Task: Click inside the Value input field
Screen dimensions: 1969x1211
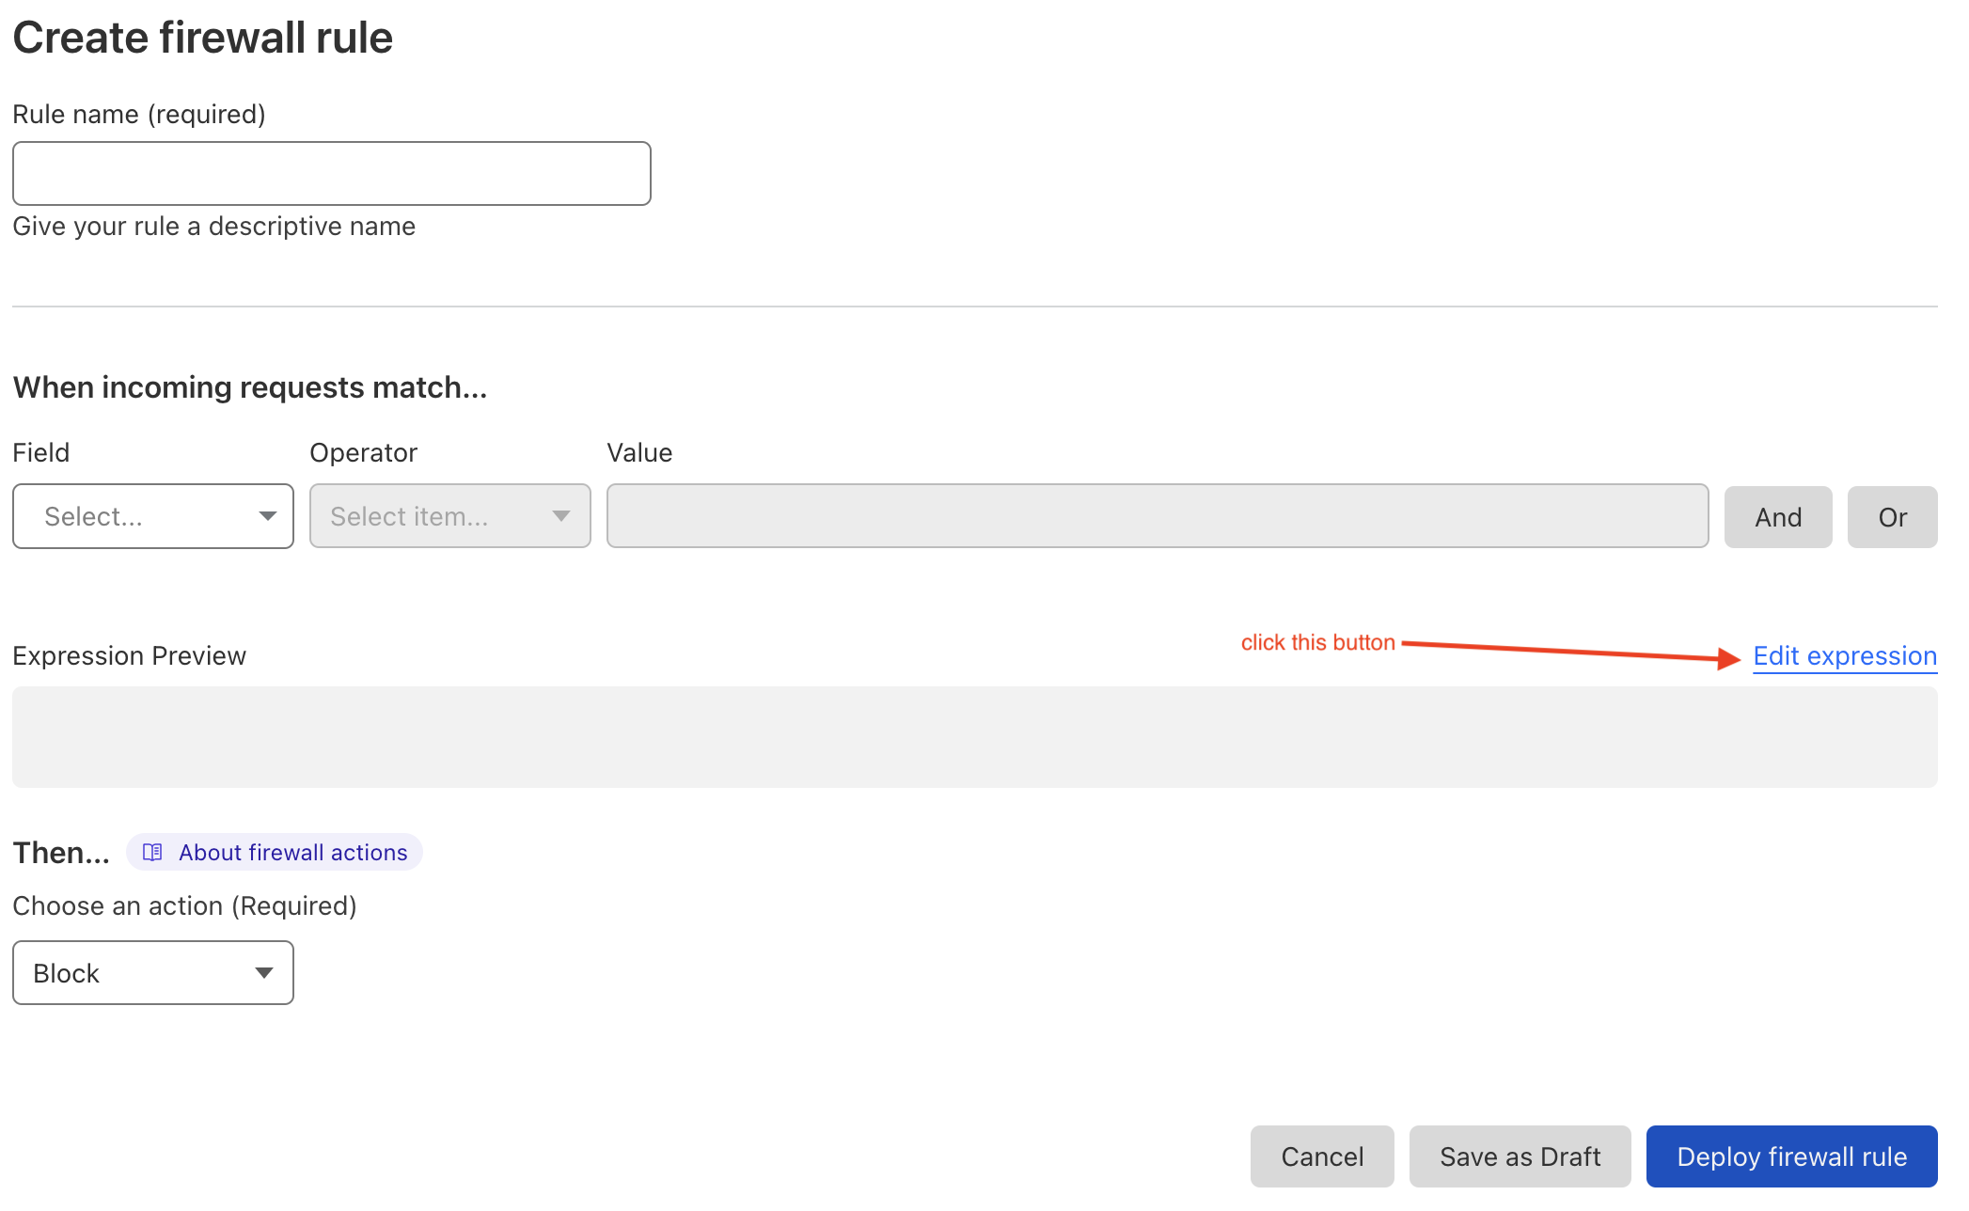Action: click(x=1157, y=515)
